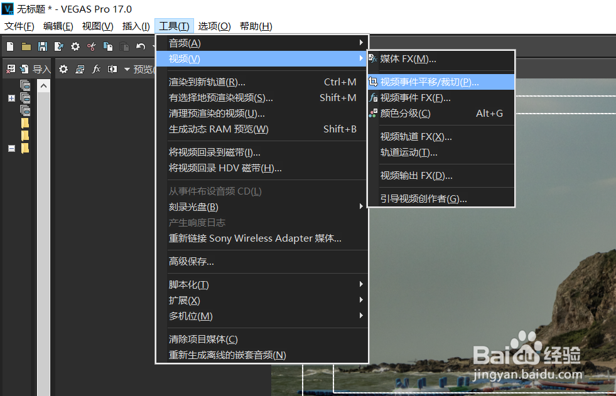Expand the 脚本化(T) submenu
This screenshot has width=616, height=396.
pos(262,284)
